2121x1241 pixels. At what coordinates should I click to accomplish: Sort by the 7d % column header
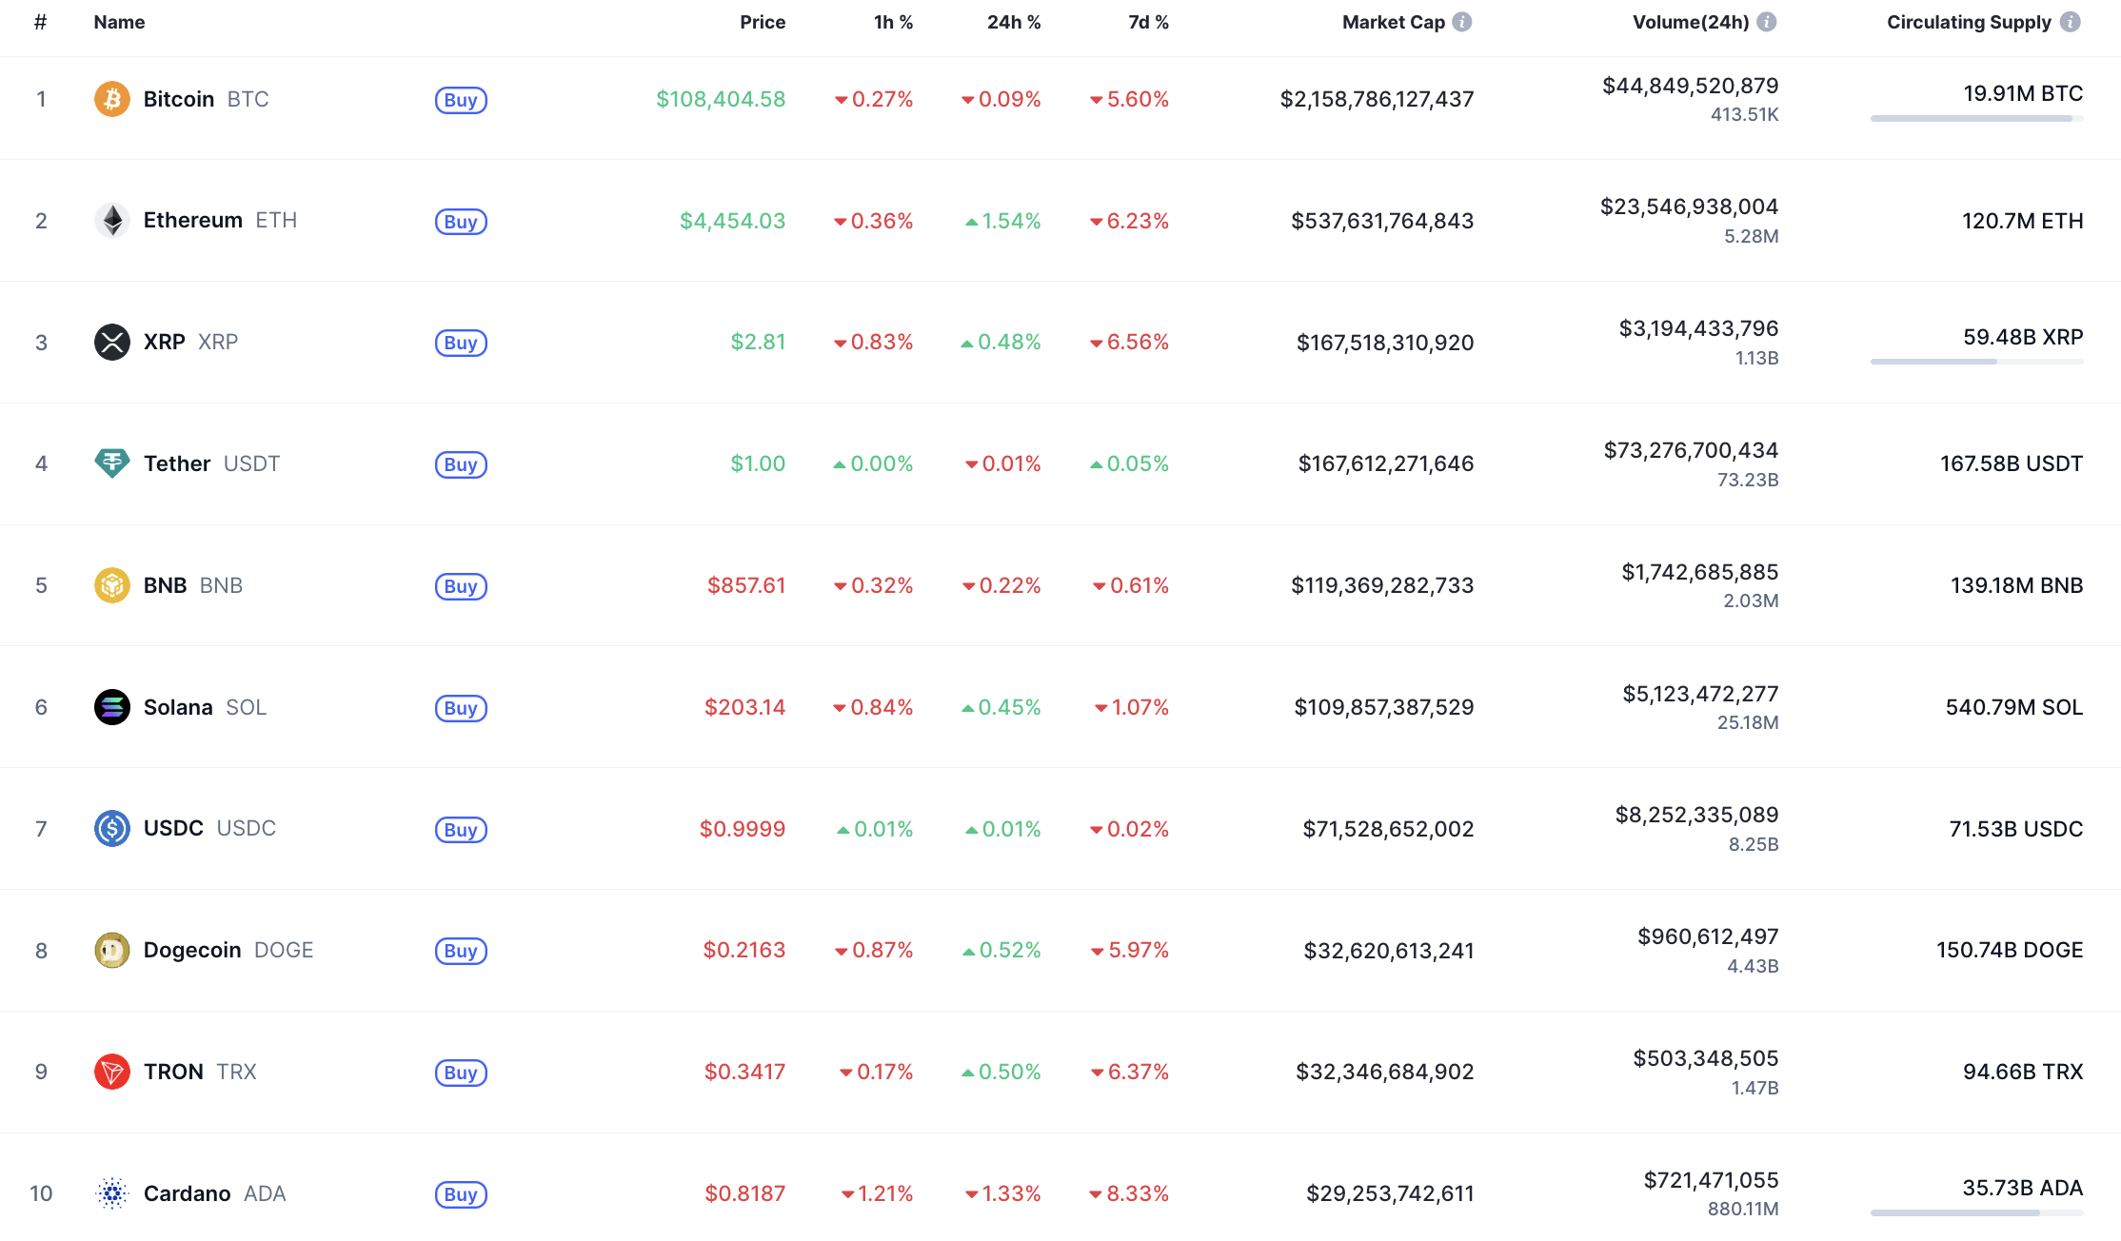point(1148,22)
